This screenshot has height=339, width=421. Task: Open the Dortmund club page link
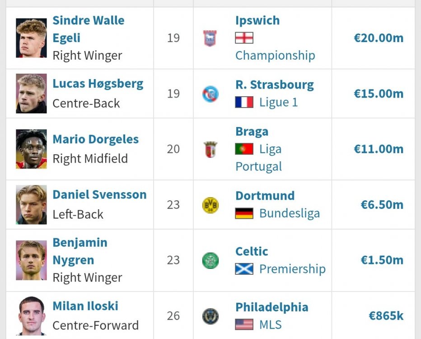point(265,196)
